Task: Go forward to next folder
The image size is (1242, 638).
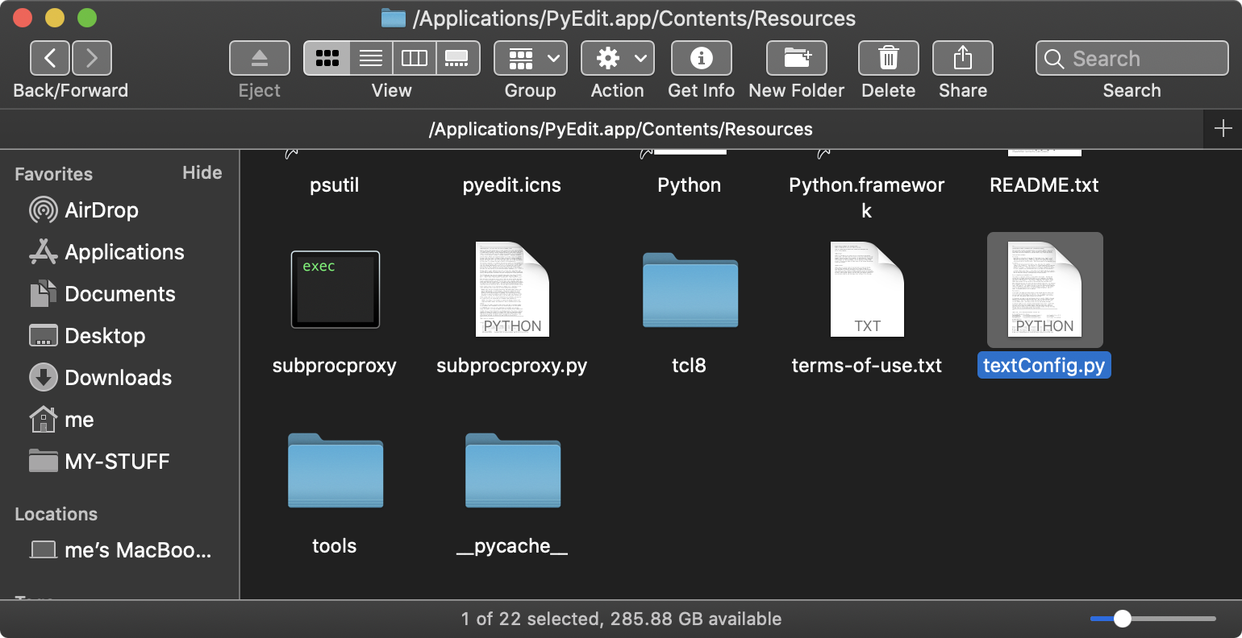Action: tap(92, 58)
